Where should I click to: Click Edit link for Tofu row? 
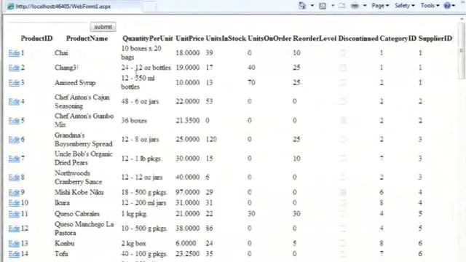14,254
